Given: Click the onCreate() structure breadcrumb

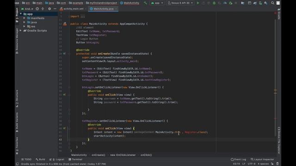Looking at the screenshot, I should [x=99, y=155].
